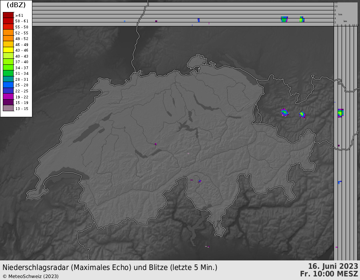Click the magenta 19 - 22 dBZ swatch
360x280 pixels.
(x=8, y=96)
